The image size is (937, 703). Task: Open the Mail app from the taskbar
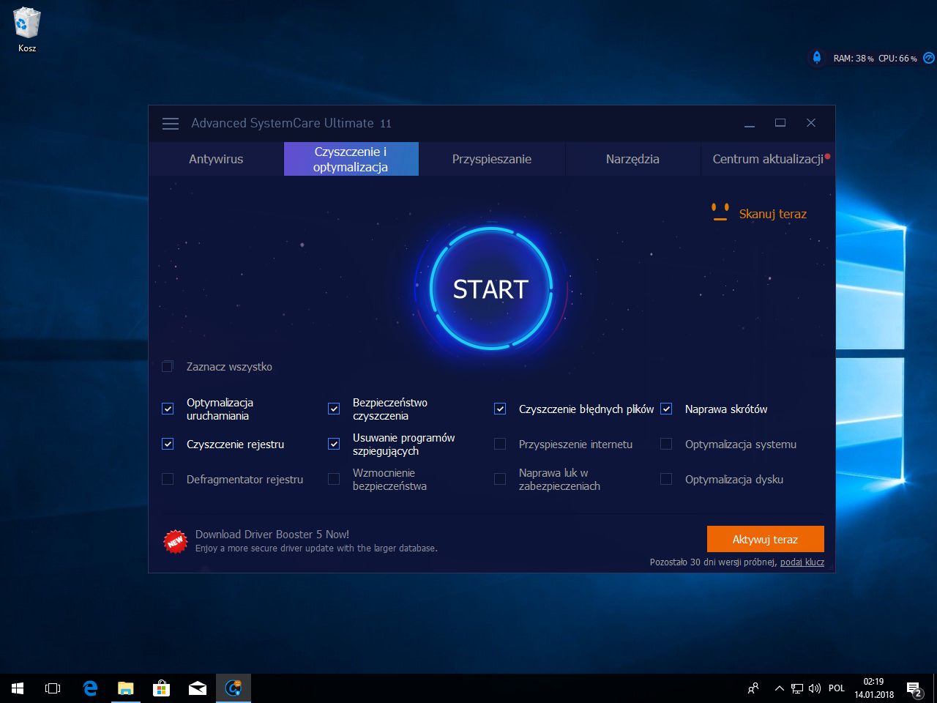point(197,688)
